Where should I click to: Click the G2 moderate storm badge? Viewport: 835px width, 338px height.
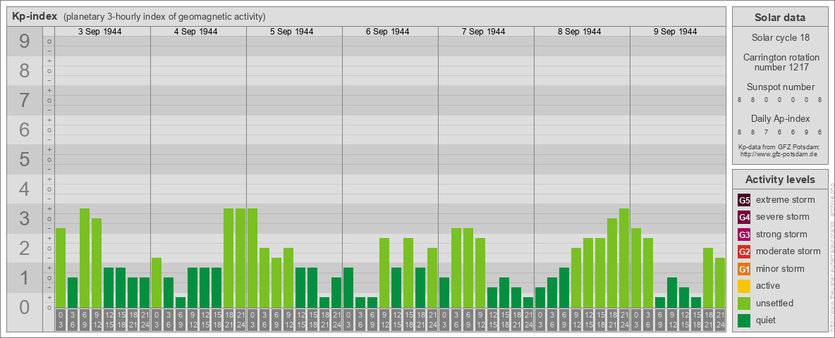(744, 251)
